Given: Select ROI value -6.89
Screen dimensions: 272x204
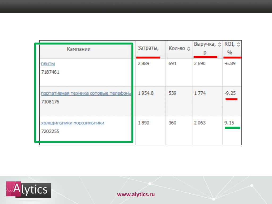Looking at the screenshot, I should 230,63.
